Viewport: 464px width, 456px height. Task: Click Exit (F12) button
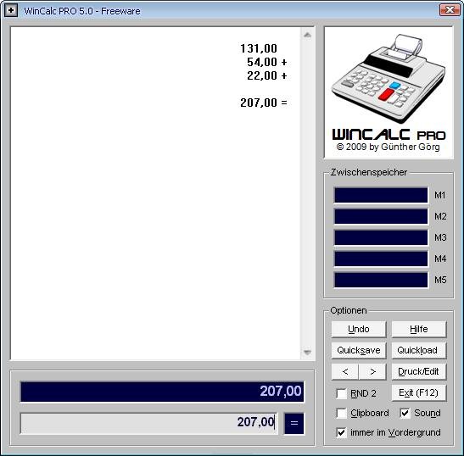click(419, 393)
